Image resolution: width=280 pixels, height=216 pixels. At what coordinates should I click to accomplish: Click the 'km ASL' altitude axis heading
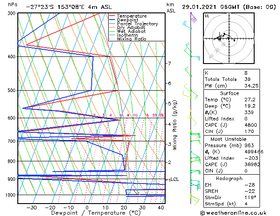tap(171, 8)
